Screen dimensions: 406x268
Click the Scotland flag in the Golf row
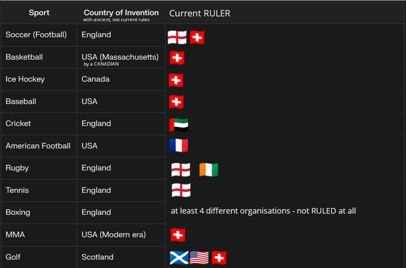click(179, 258)
